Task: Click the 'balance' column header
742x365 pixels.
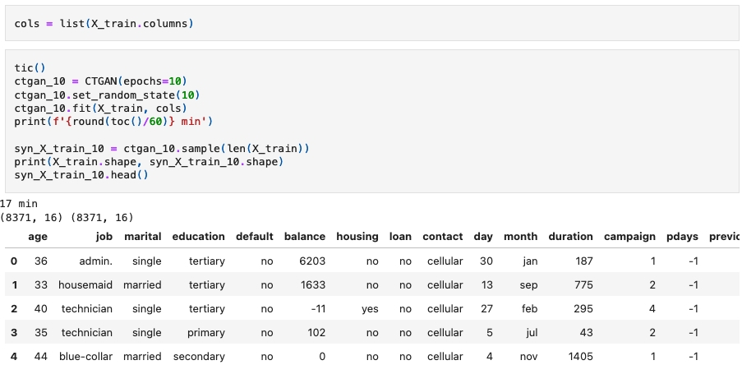Action: tap(304, 237)
